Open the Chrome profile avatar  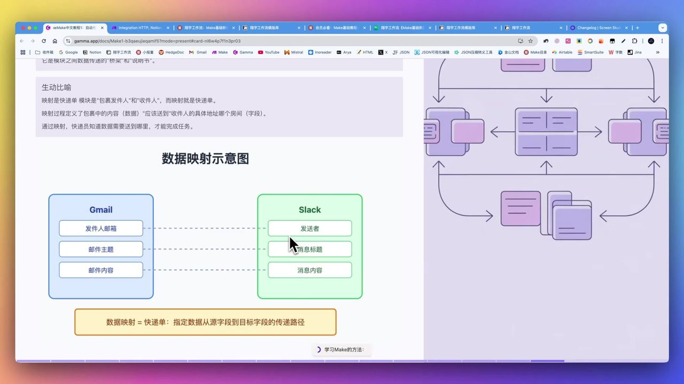tap(651, 41)
